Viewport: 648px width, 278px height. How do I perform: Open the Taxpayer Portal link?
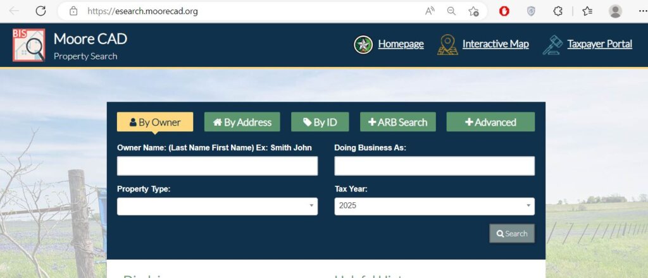tap(600, 44)
